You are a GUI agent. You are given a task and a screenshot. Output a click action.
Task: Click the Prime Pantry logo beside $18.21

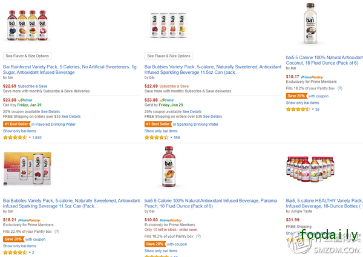tap(31, 220)
